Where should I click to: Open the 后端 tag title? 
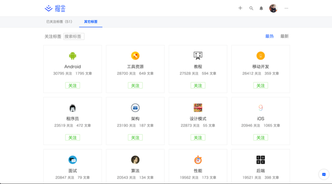(261, 171)
